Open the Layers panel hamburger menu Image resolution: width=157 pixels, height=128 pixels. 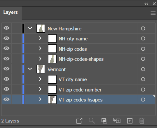point(153,13)
